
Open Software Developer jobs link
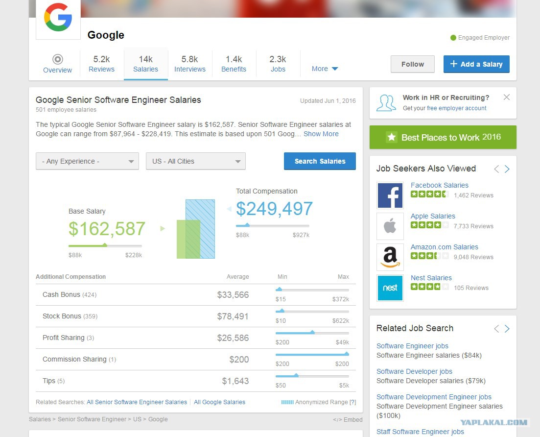point(414,371)
